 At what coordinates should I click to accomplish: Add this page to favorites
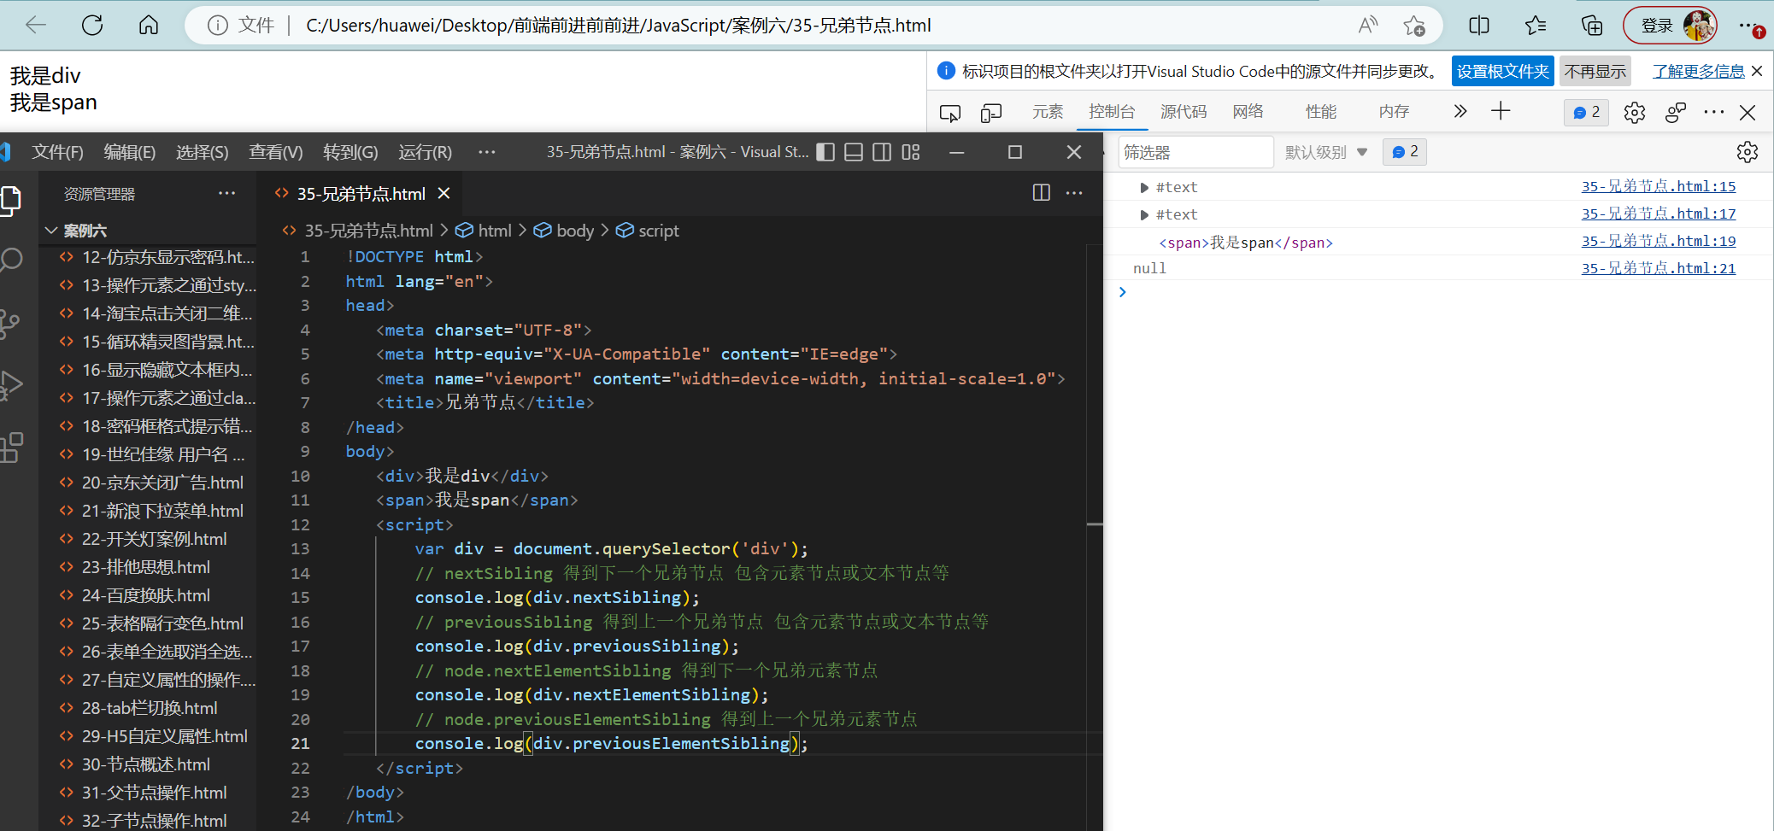(x=1414, y=26)
